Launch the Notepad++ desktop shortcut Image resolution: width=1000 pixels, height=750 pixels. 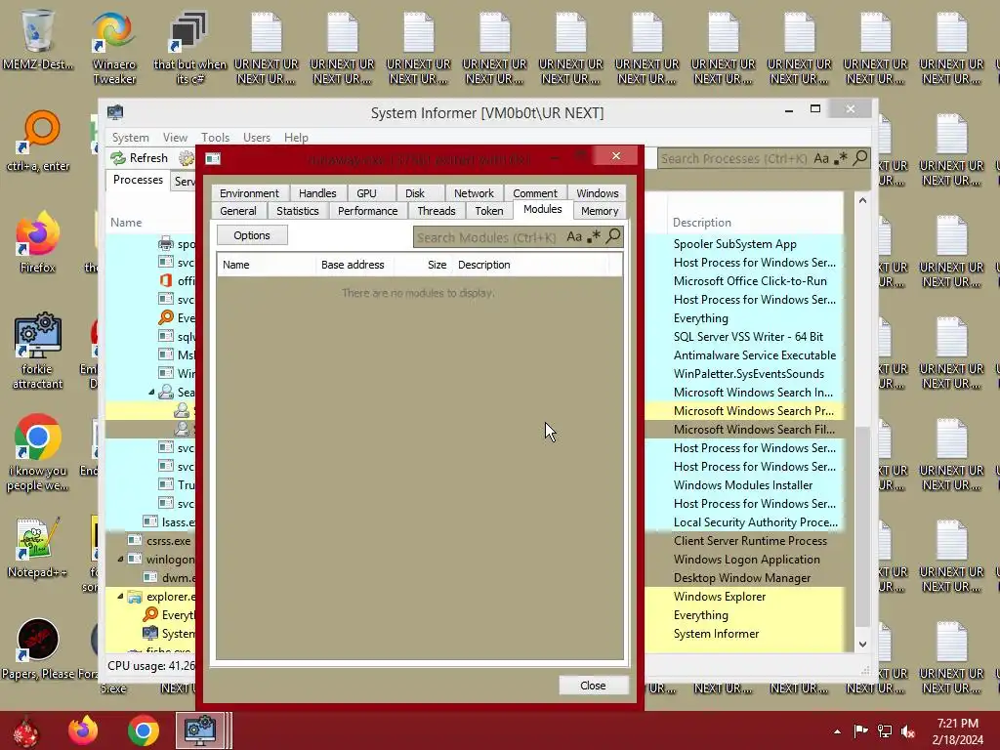pyautogui.click(x=38, y=547)
